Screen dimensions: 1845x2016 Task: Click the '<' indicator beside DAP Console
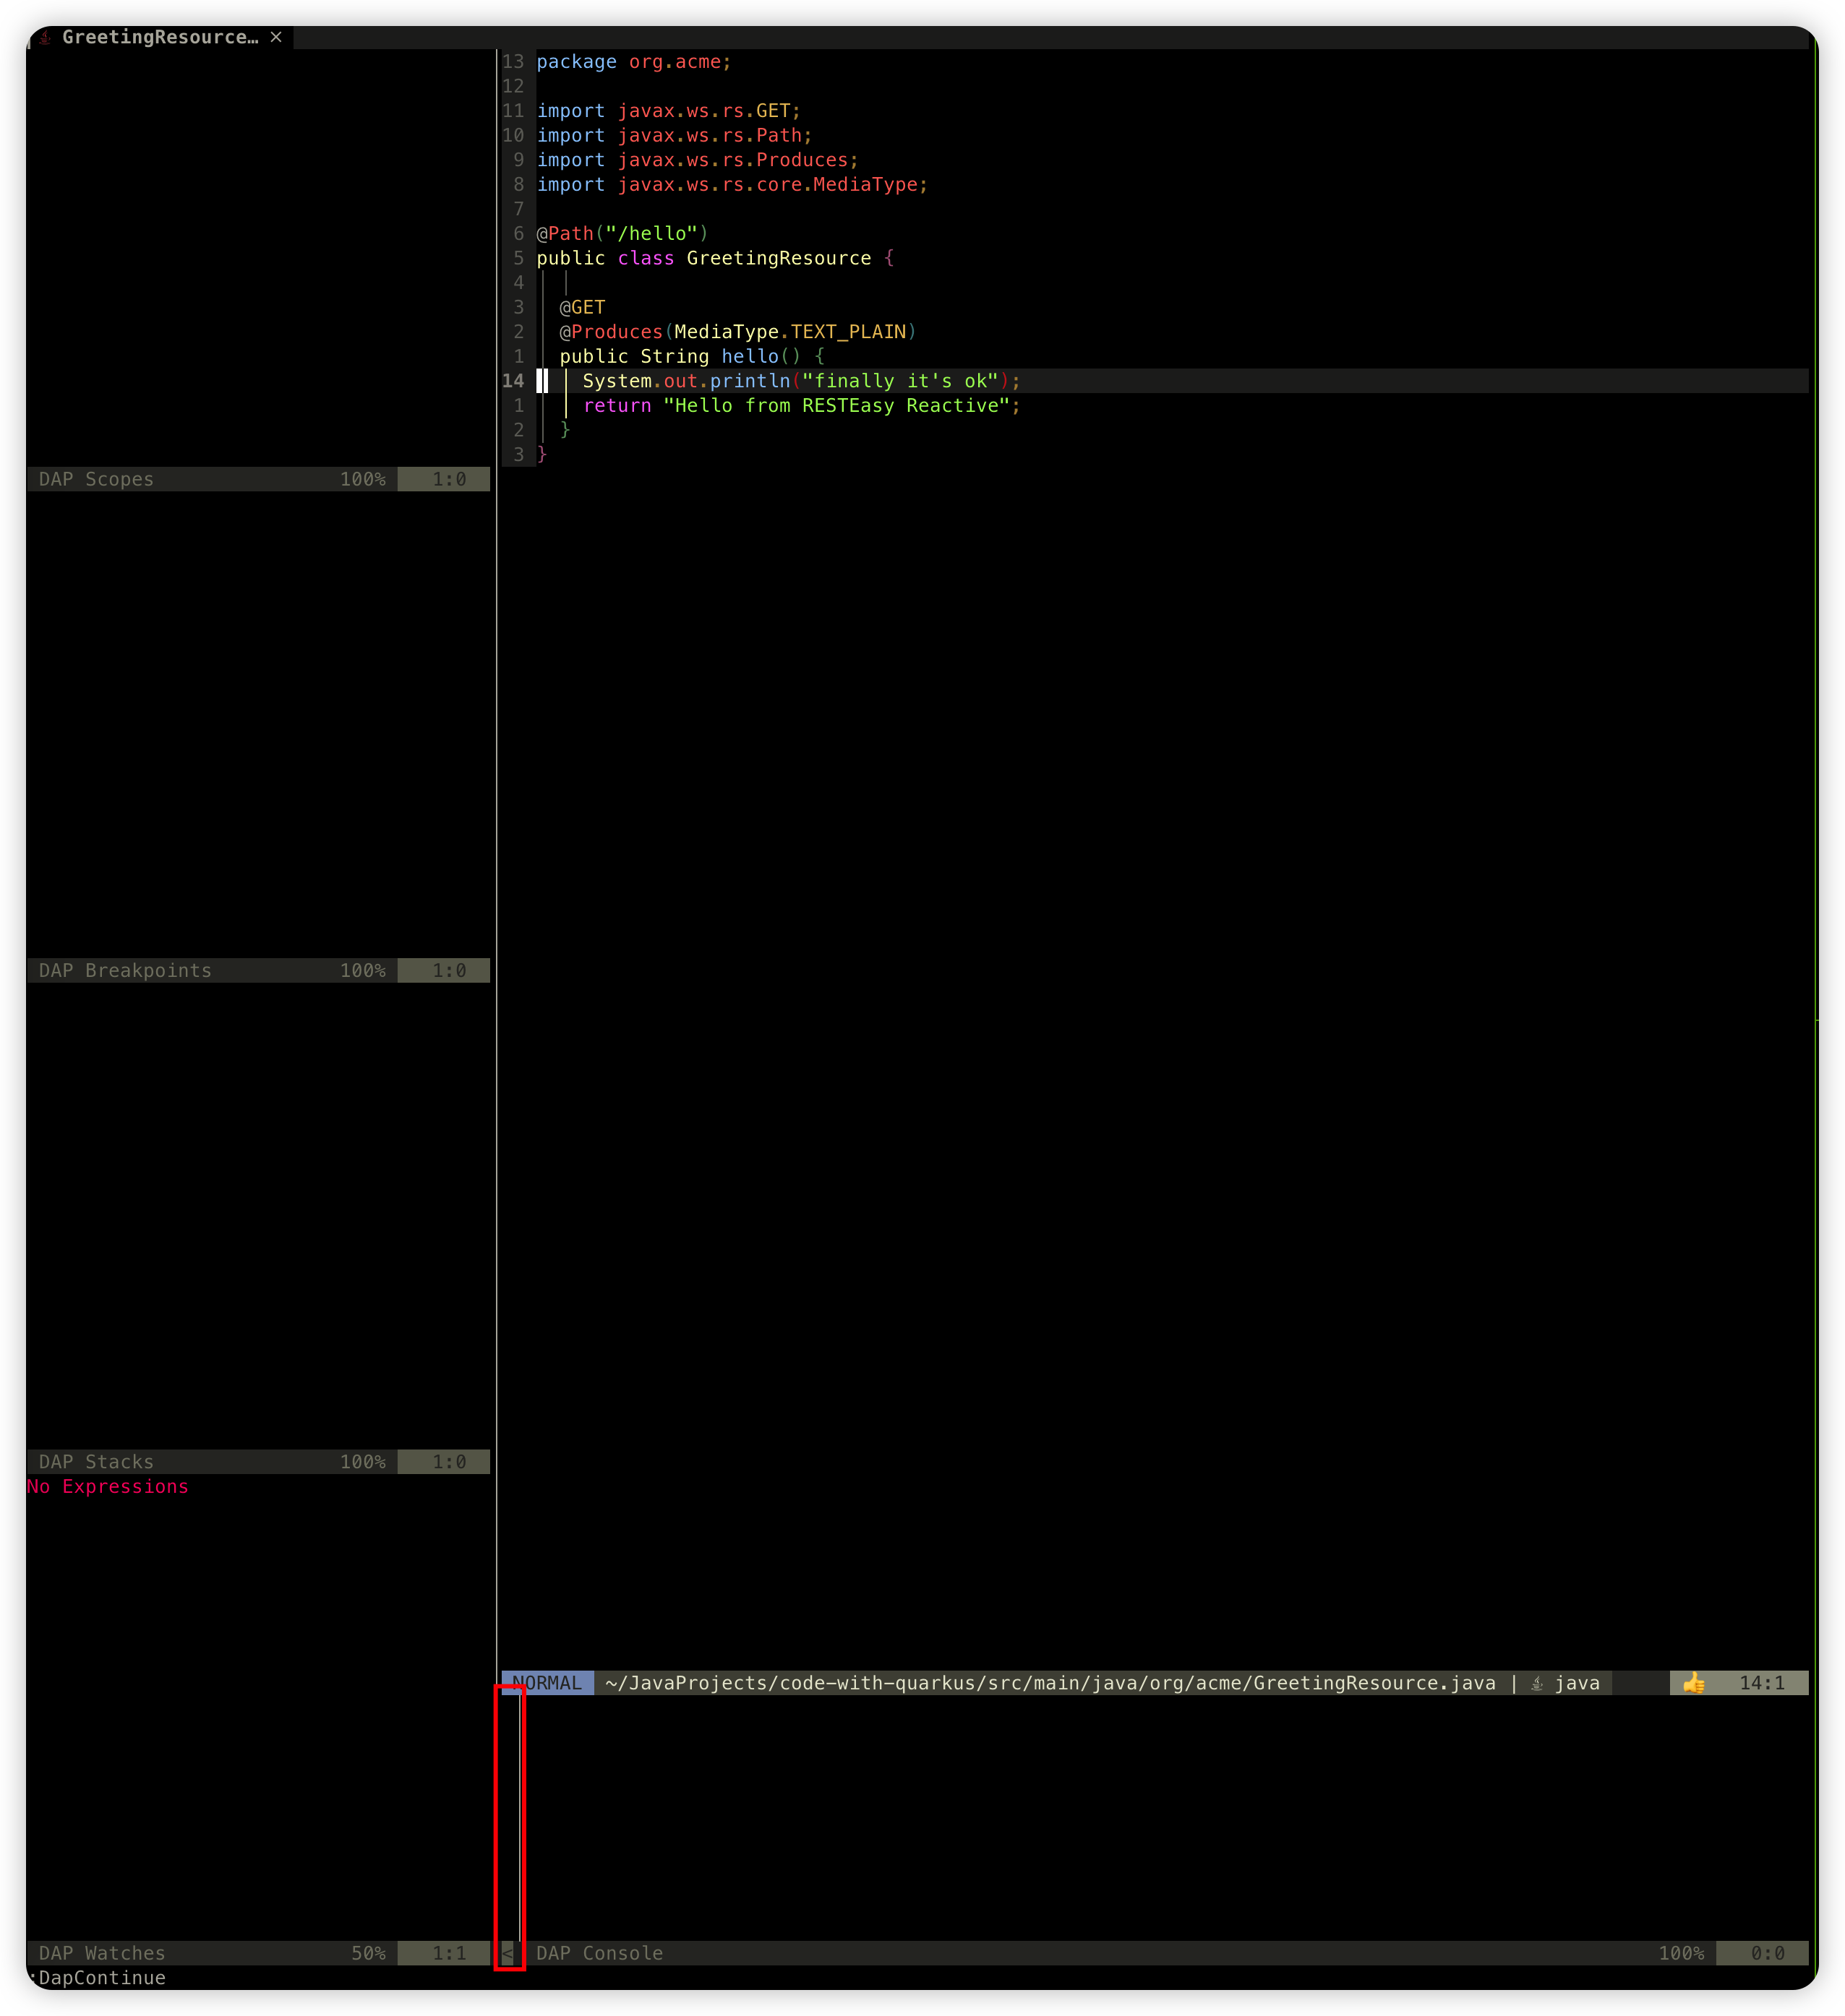[509, 1953]
